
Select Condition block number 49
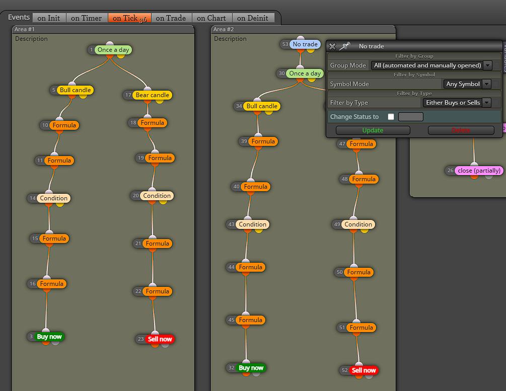coord(358,224)
